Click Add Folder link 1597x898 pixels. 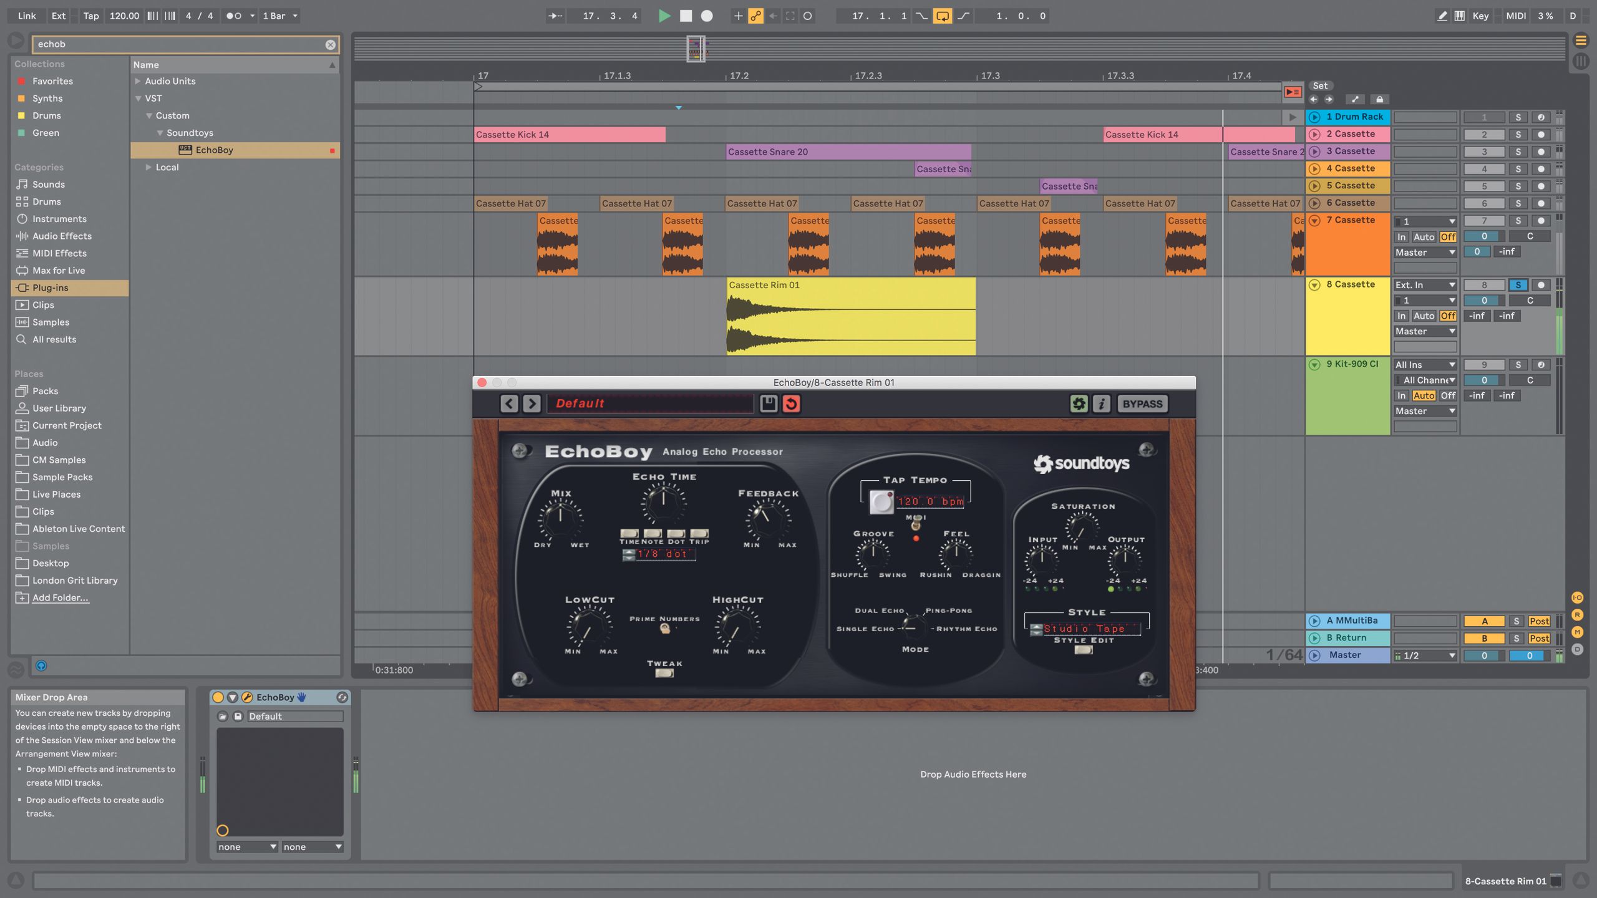[x=60, y=597]
